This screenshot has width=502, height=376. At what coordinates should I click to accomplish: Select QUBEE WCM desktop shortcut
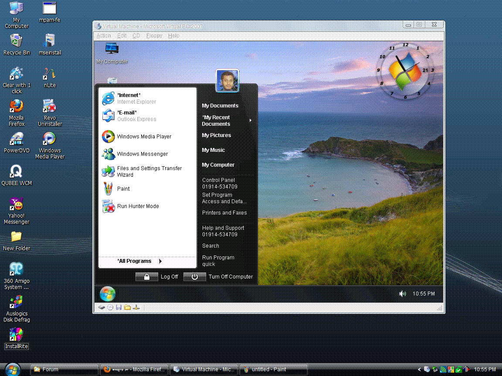(x=16, y=175)
